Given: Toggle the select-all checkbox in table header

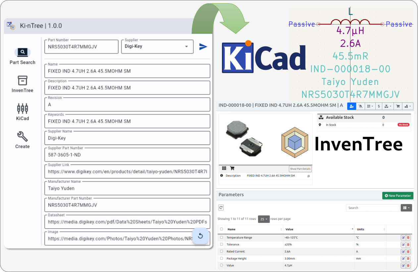Looking at the screenshot, I should 222,229.
